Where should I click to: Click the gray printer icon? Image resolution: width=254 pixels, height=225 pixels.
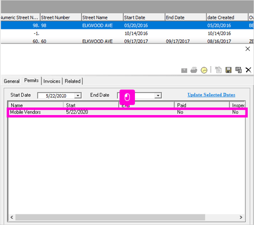[194, 70]
